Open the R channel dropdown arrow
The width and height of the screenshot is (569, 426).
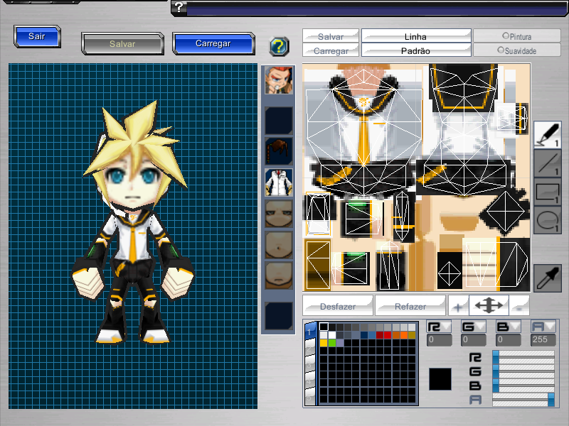446,327
